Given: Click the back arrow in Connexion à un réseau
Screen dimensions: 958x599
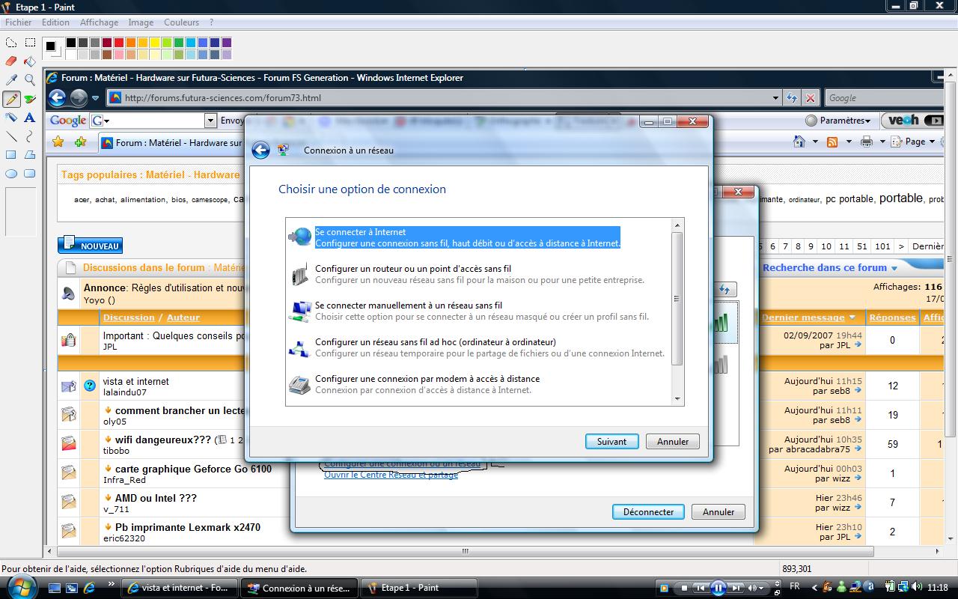Looking at the screenshot, I should (x=260, y=150).
